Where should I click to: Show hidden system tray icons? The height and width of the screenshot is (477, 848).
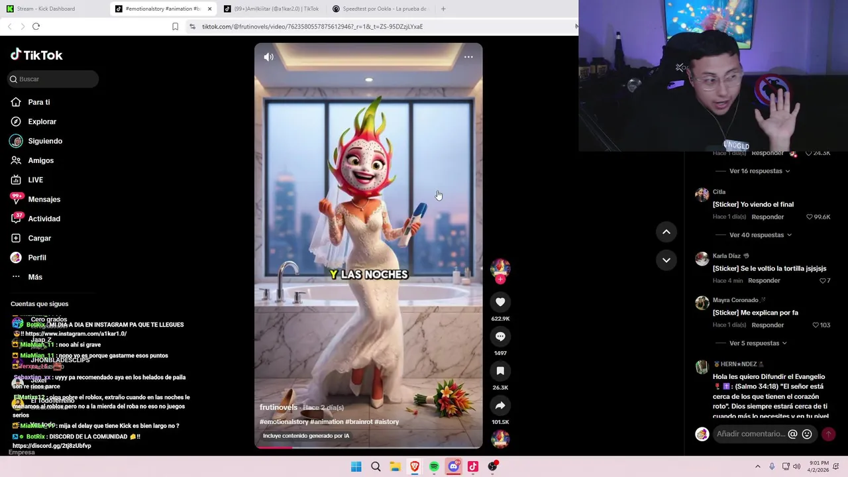pos(758,466)
